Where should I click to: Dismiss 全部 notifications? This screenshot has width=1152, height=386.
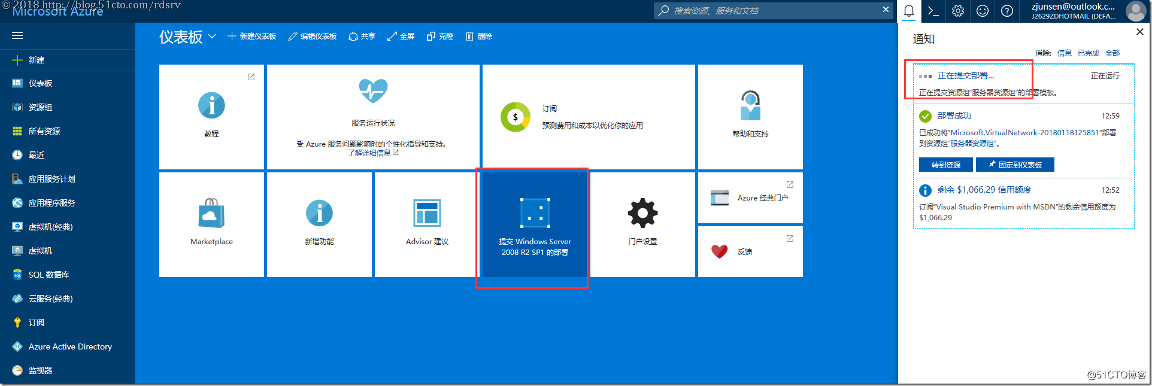pos(1112,53)
